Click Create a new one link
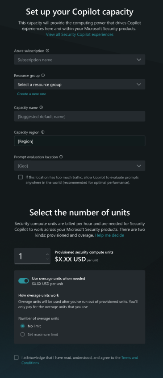This screenshot has height=378, width=163. (32, 94)
